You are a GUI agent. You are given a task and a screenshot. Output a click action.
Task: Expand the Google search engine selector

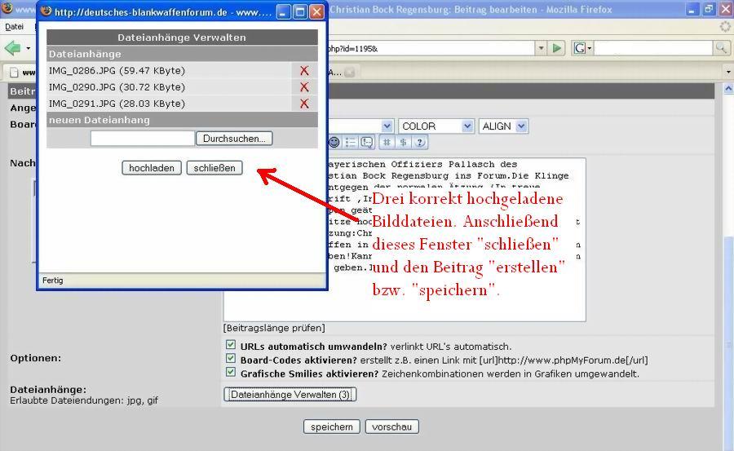point(582,48)
